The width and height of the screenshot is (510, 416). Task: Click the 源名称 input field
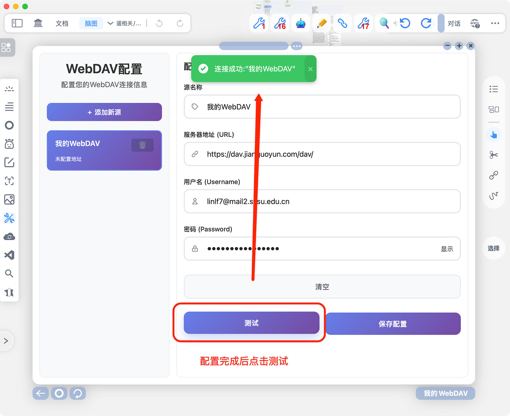322,107
